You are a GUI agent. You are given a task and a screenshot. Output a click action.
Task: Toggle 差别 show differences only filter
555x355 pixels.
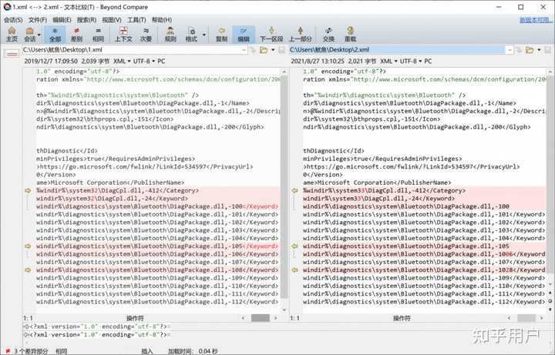(x=76, y=35)
